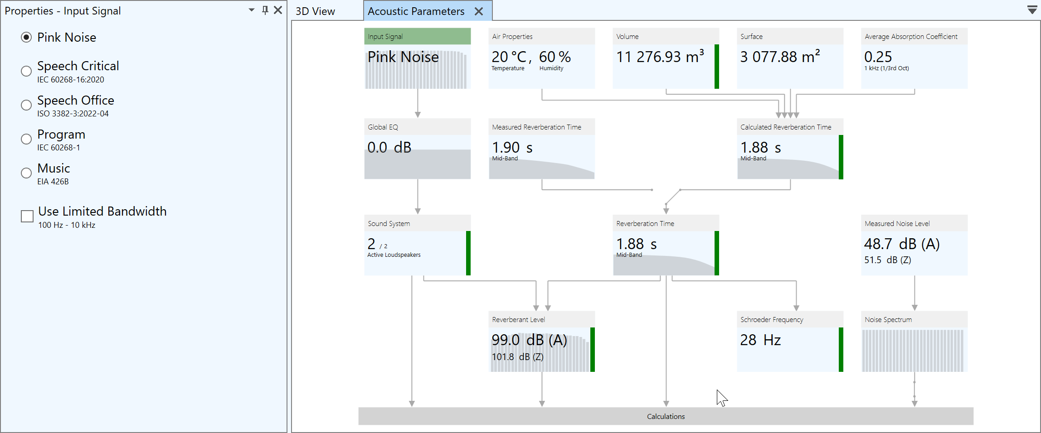Image resolution: width=1041 pixels, height=433 pixels.
Task: Select Speech Office signal option
Action: 26,105
